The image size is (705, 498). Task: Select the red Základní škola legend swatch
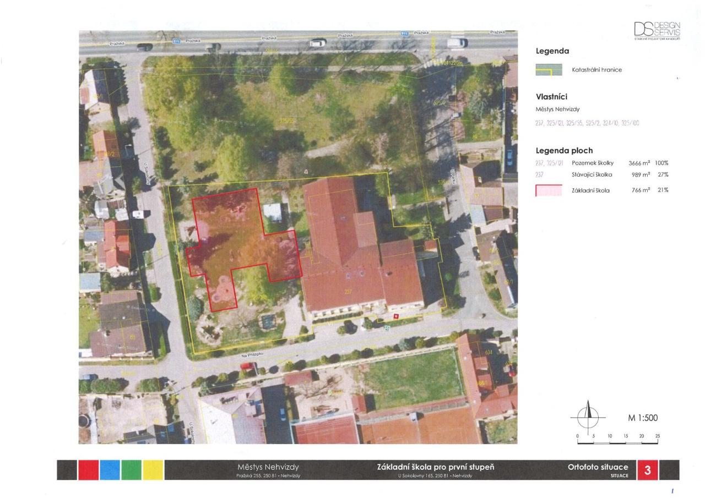point(549,190)
